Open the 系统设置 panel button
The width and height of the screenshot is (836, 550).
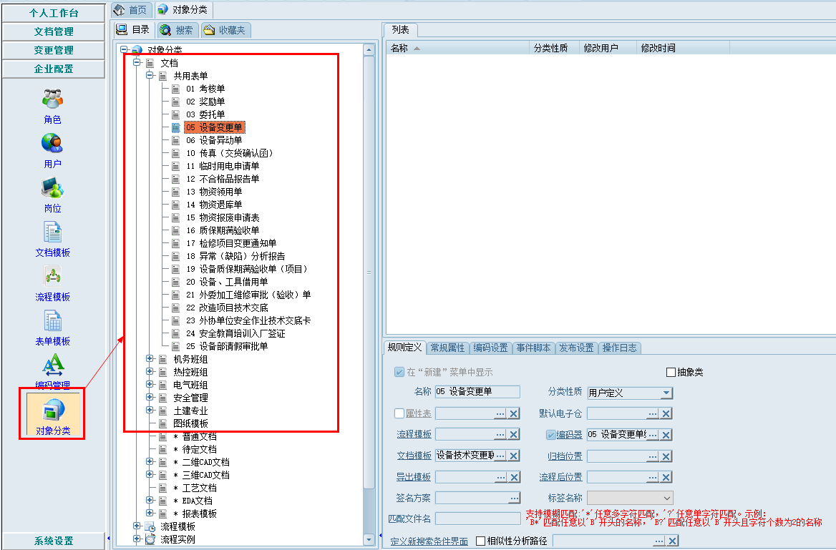pyautogui.click(x=53, y=541)
